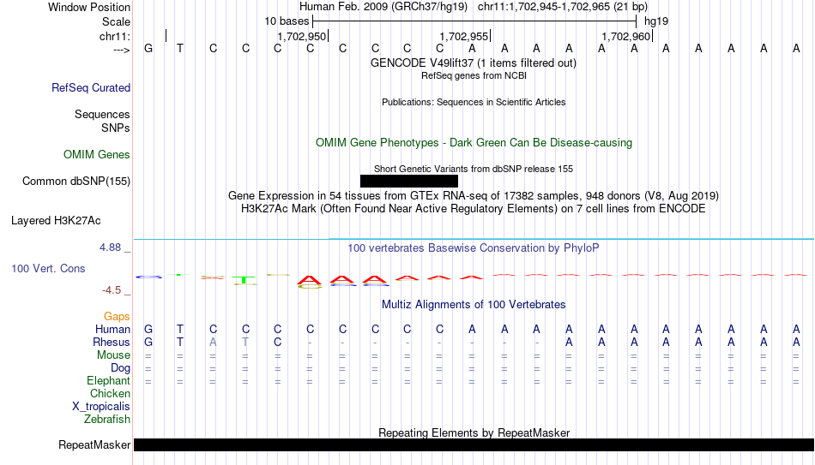Click the Common dbSNP(155) black variant block
This screenshot has height=465, width=815.
[409, 182]
